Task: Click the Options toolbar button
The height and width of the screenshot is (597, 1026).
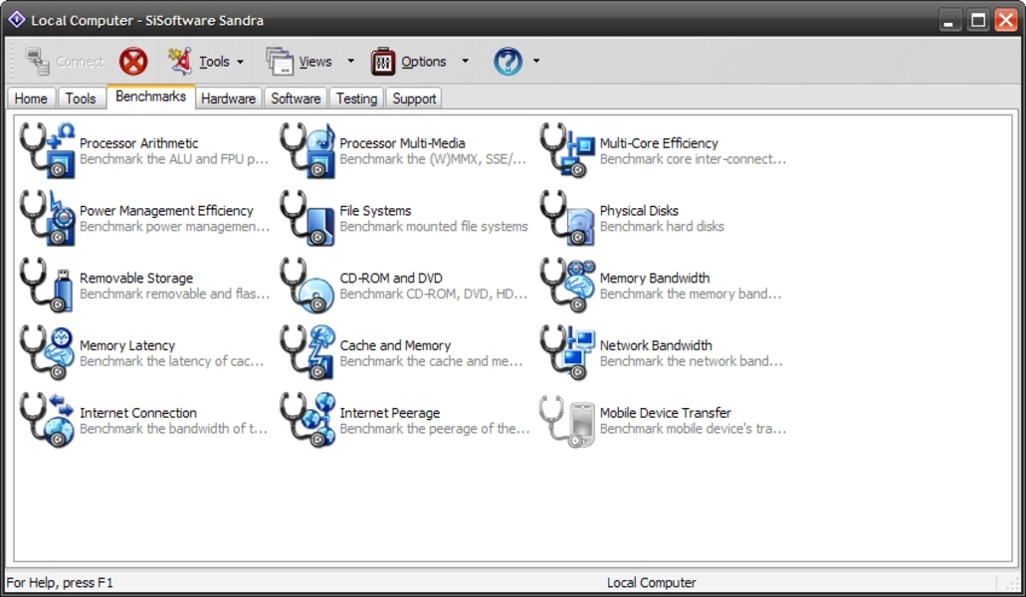Action: pos(410,62)
